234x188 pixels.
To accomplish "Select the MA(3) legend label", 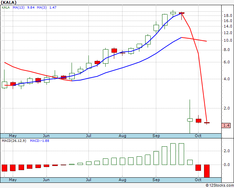I will (42, 8).
